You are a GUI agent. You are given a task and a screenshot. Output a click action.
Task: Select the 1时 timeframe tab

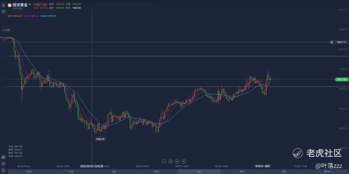pos(199,172)
